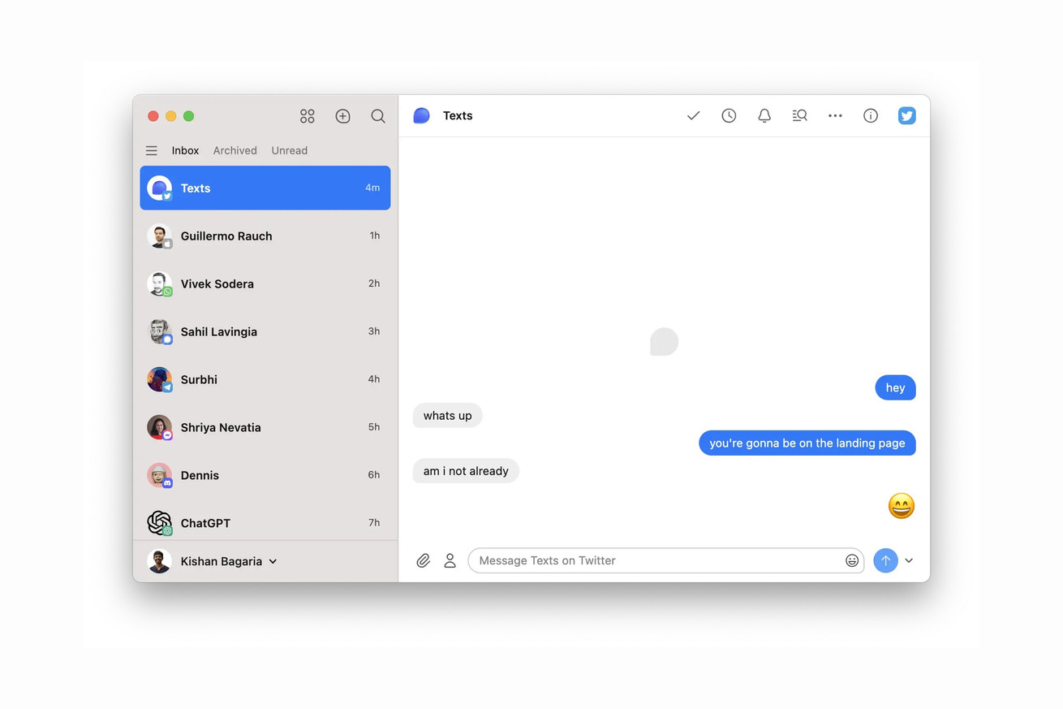Click Guillermo Rauch's avatar
This screenshot has height=709, width=1063.
coord(159,236)
